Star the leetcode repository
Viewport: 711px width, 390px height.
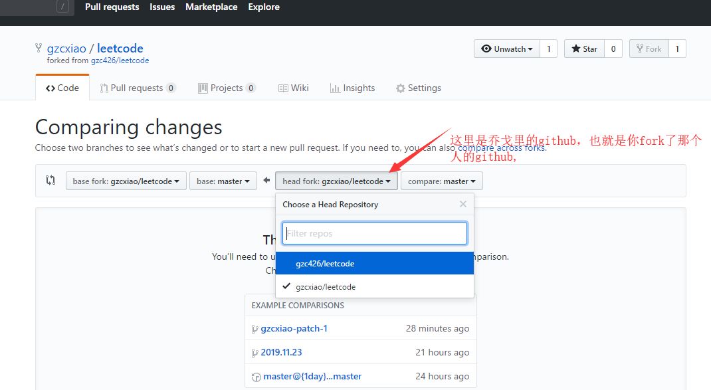click(585, 49)
